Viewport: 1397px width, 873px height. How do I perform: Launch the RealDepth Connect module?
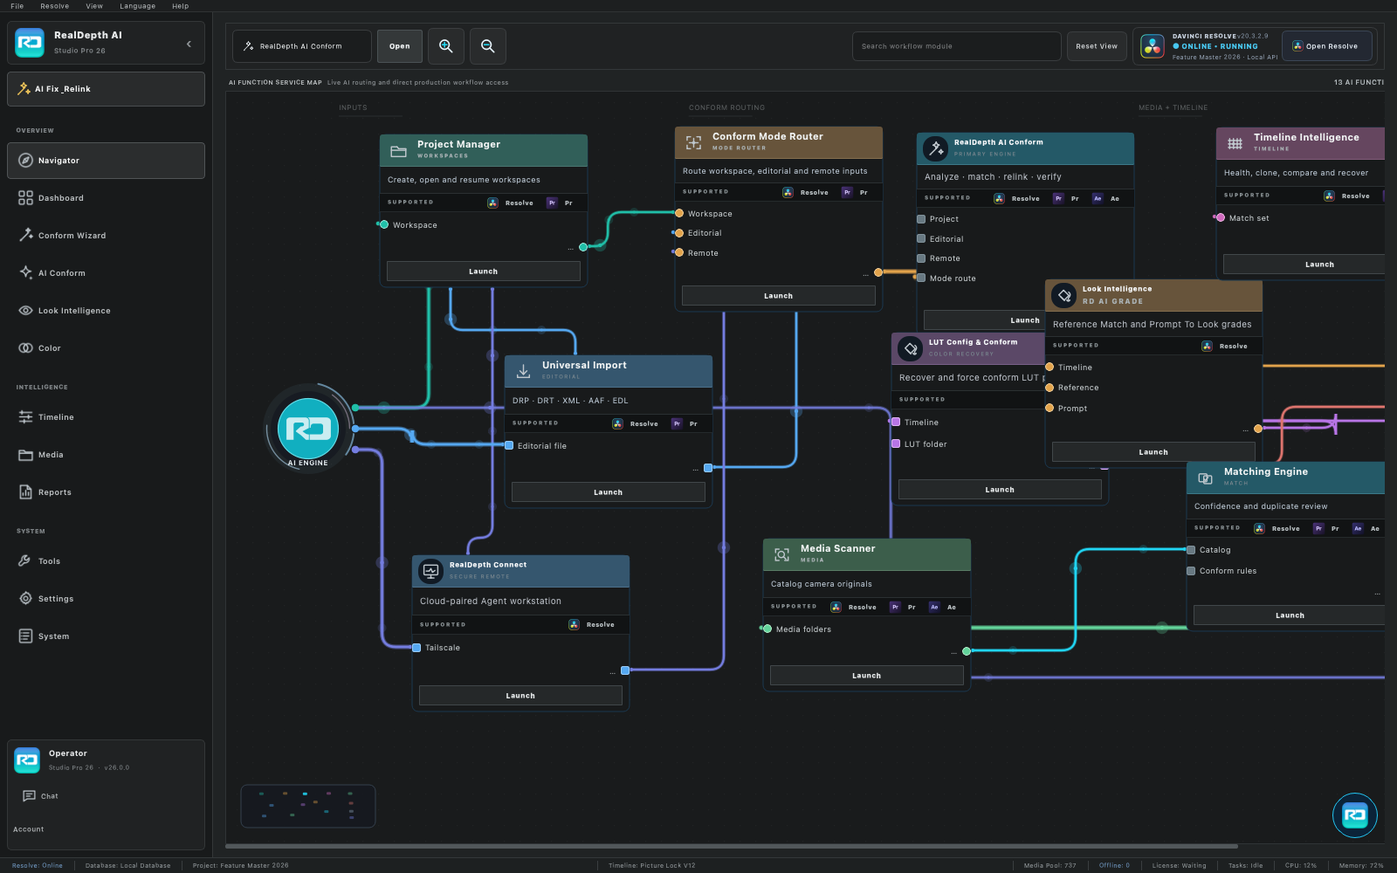point(520,696)
